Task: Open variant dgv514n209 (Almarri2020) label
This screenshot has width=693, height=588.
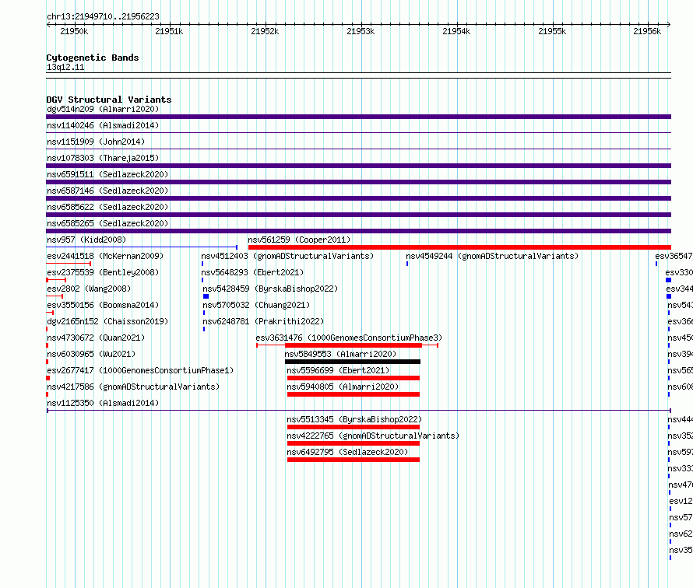Action: (103, 109)
